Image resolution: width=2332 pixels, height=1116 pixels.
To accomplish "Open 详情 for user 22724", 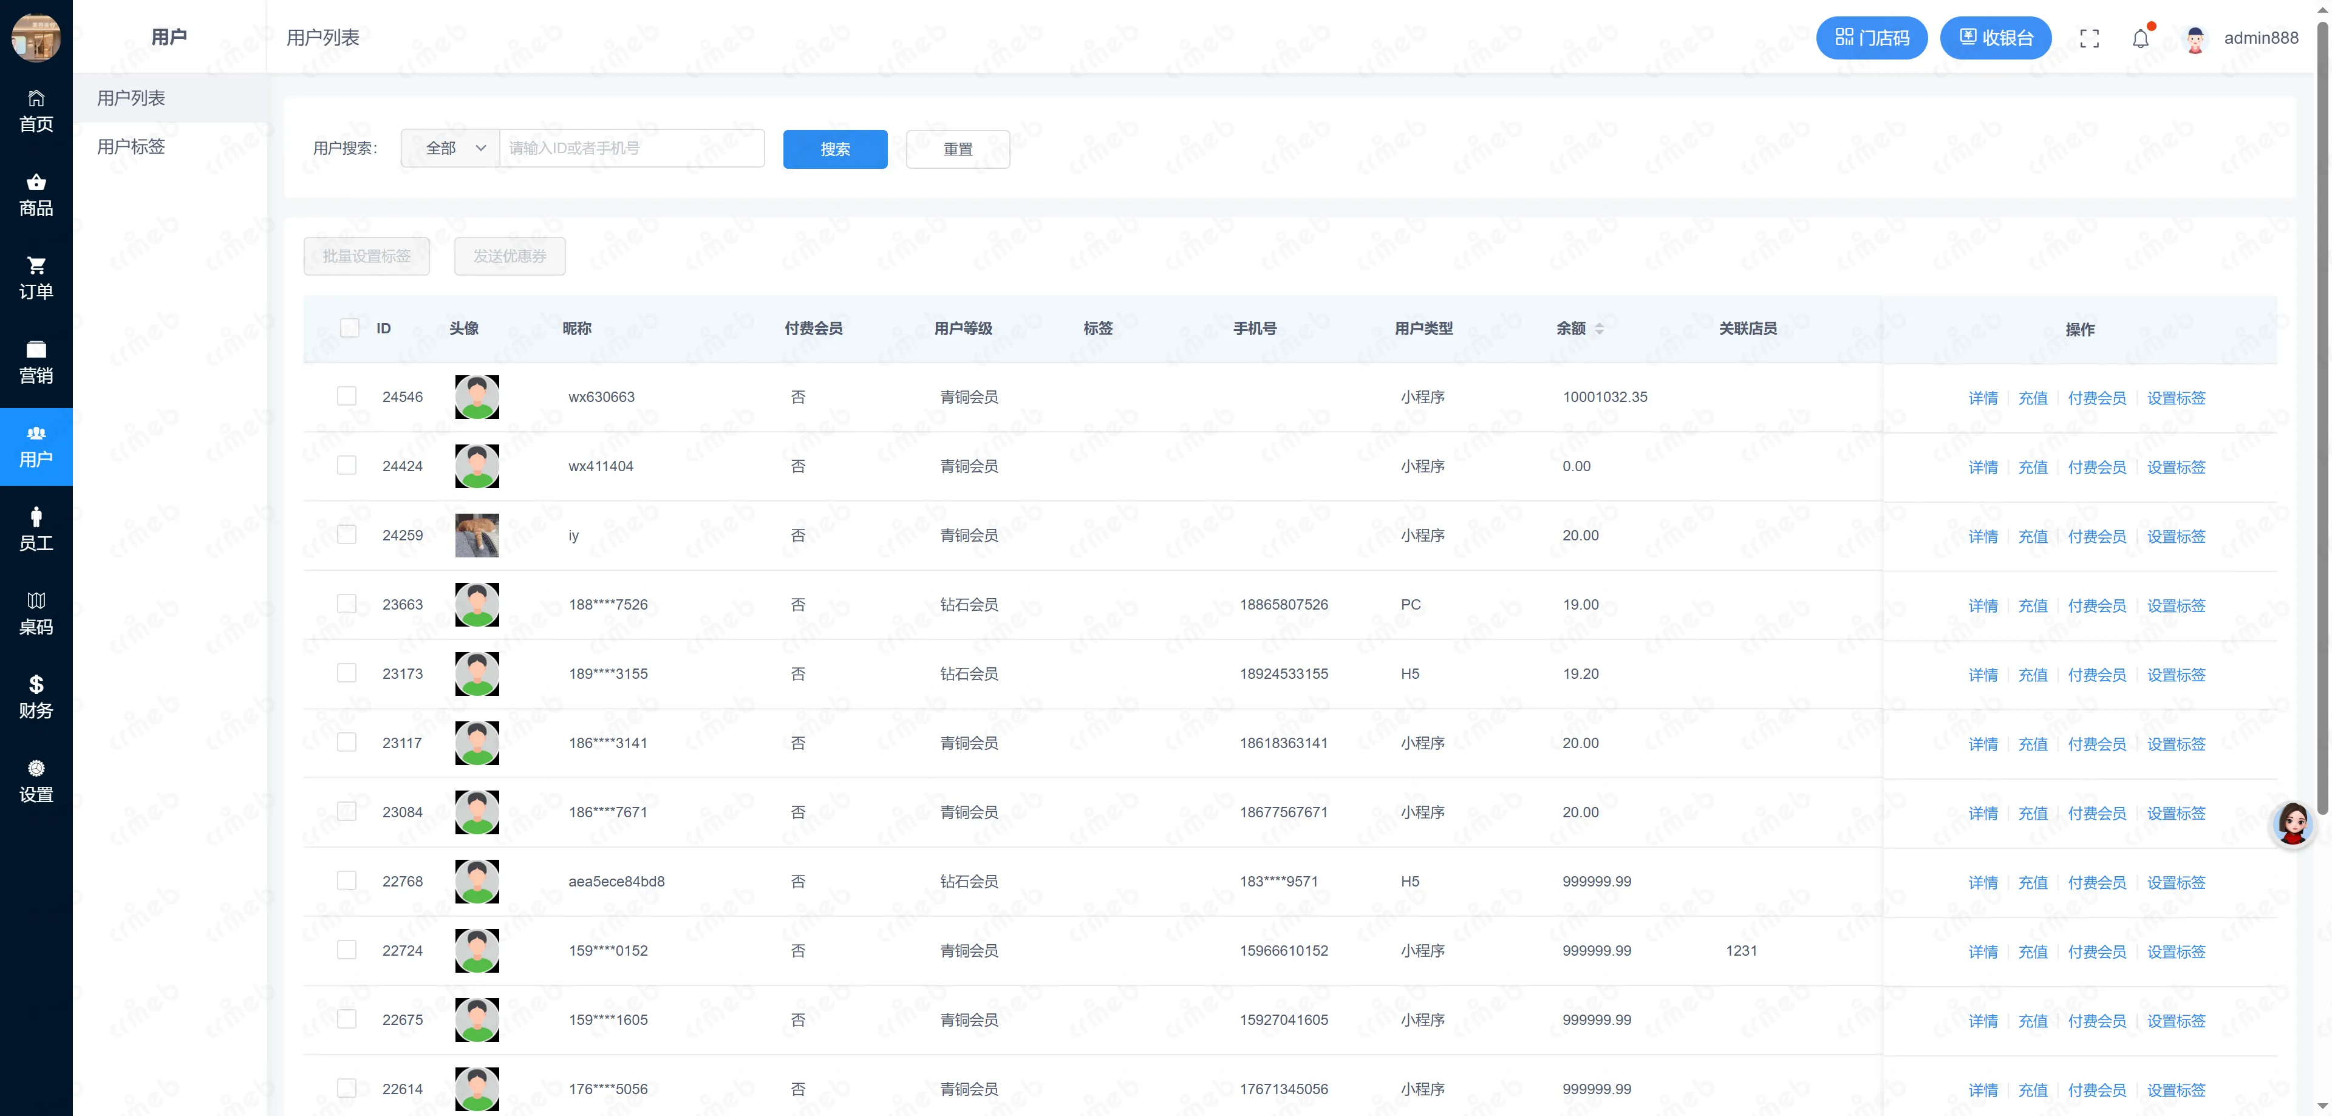I will (x=1983, y=952).
